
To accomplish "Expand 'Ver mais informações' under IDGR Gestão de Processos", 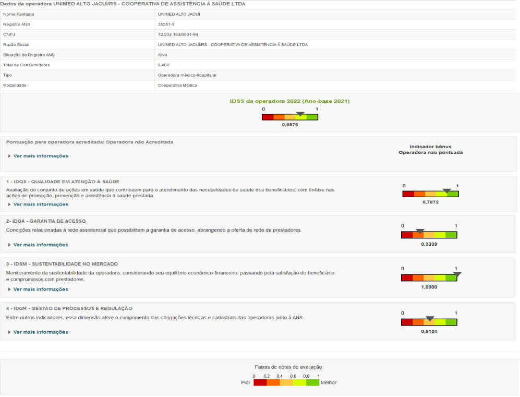I will click(x=38, y=332).
